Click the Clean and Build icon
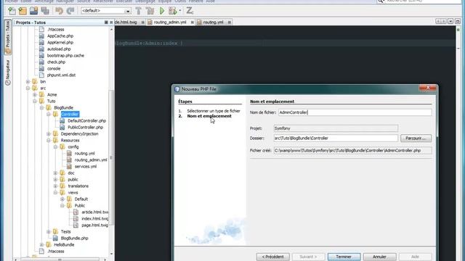Viewport: 465px width, 261px height. [150, 11]
